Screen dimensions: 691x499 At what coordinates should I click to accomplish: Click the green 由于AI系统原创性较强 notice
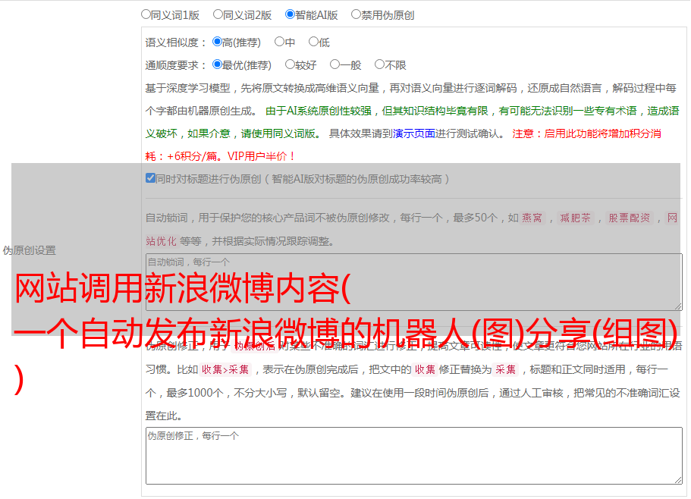(412, 122)
